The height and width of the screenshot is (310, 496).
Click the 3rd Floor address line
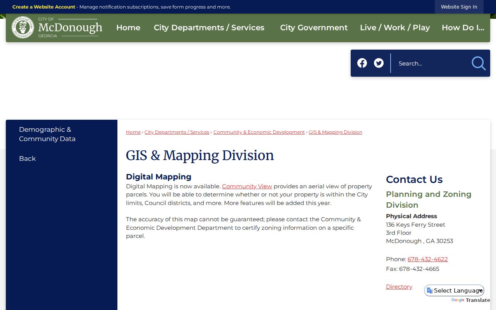coord(399,233)
